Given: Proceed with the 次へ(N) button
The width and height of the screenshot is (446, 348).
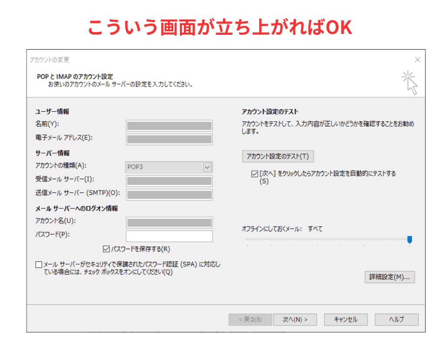Looking at the screenshot, I should point(295,320).
